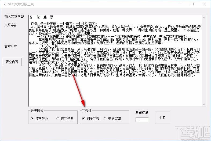Click the 数量标准 label
This screenshot has height=141, width=211.
(142, 113)
